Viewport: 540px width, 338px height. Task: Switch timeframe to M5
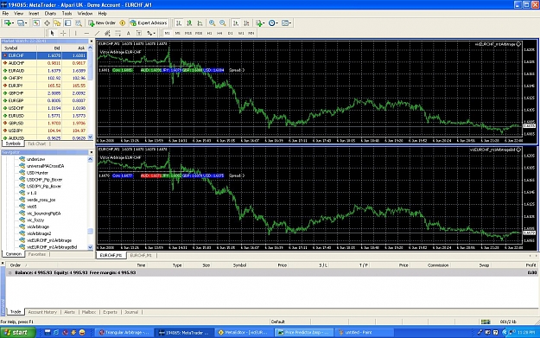pyautogui.click(x=178, y=33)
